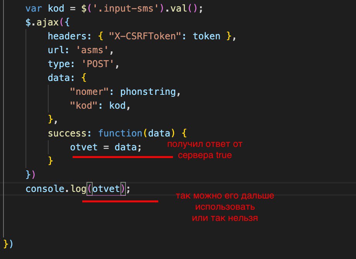The height and width of the screenshot is (259, 356).
Task: Place cursor on 'var' keyword
Action: 34,8
